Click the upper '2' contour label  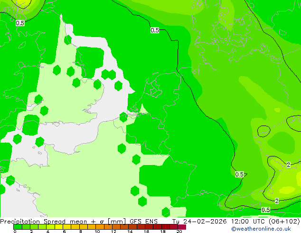point(288,165)
